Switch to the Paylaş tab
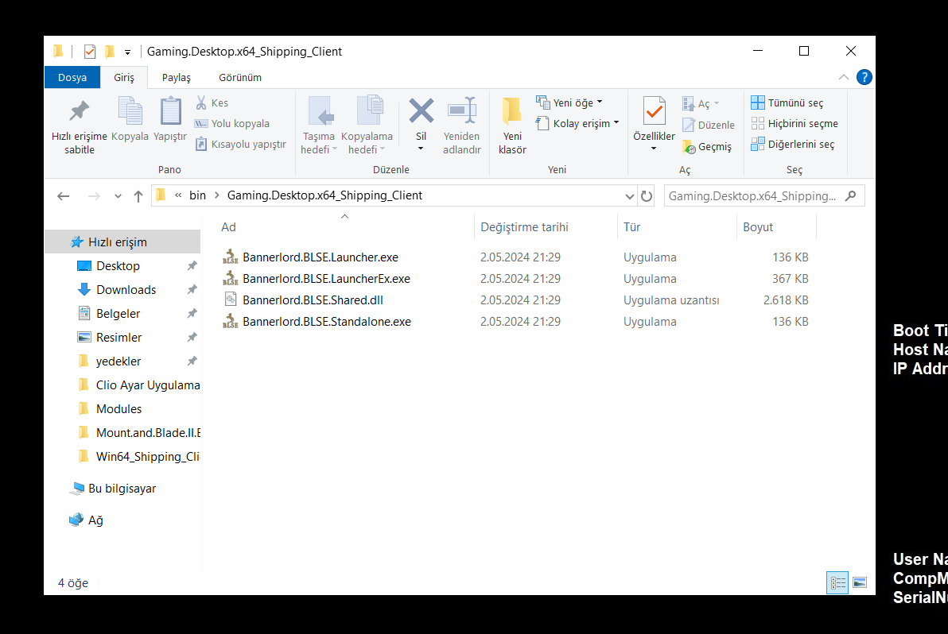The height and width of the screenshot is (634, 948). coord(176,77)
